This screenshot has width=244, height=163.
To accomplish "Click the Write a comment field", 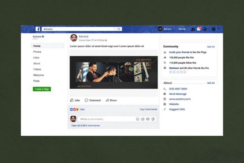I will 117,119.
